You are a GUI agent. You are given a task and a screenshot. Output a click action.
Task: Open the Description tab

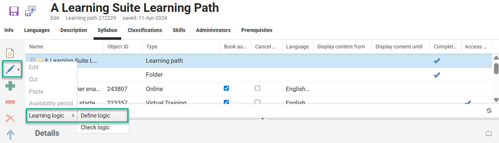[74, 30]
